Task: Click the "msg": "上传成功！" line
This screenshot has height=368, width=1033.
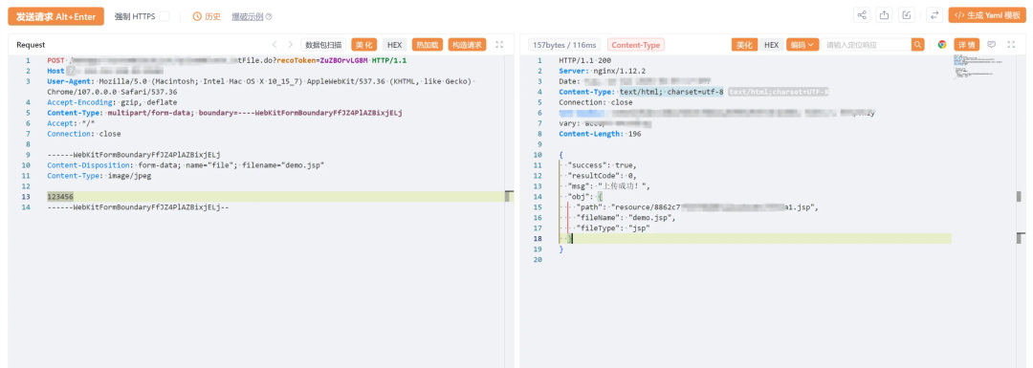Action: (x=608, y=186)
